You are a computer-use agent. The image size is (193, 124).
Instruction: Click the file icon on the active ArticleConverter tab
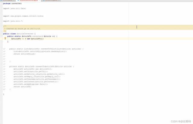point(18,1)
